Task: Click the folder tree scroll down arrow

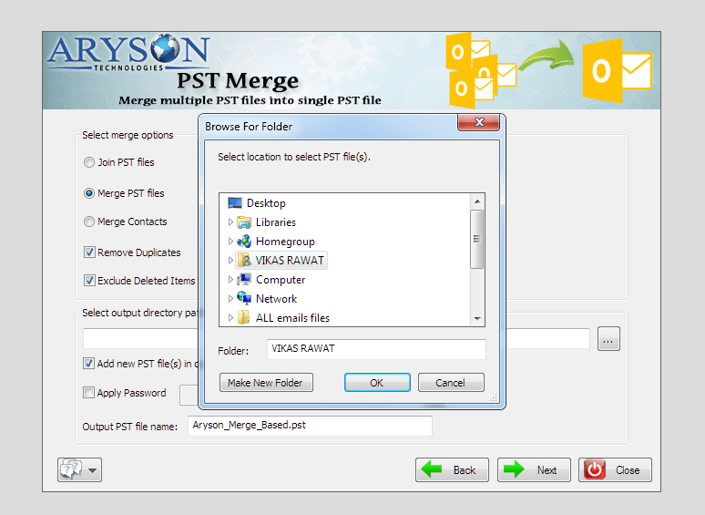Action: (x=477, y=318)
